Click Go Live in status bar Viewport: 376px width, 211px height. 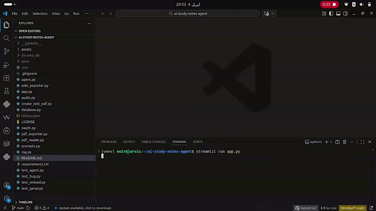coord(329,208)
